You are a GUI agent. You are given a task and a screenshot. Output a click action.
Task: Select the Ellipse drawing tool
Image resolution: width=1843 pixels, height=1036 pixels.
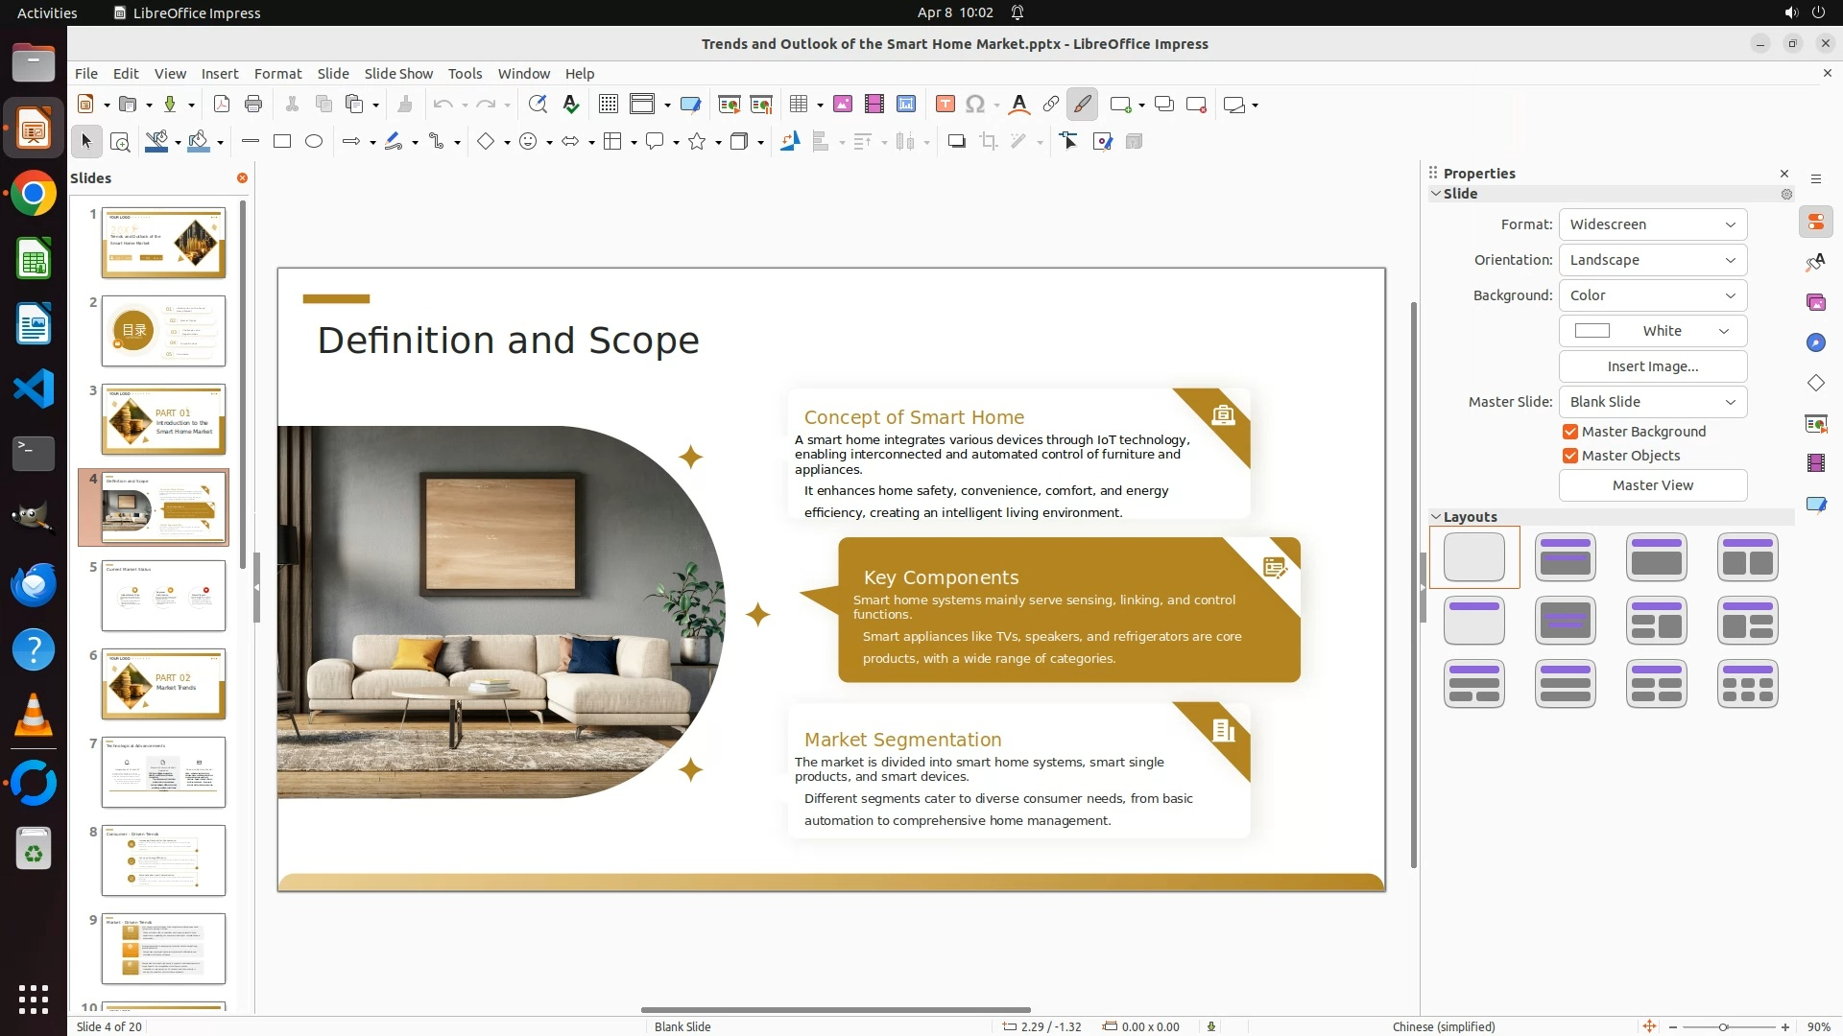tap(314, 142)
